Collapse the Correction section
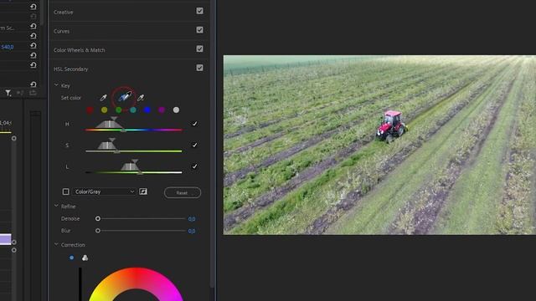536x301 pixels. click(56, 244)
